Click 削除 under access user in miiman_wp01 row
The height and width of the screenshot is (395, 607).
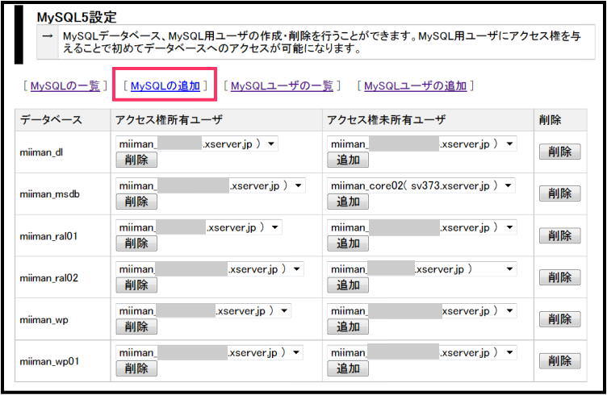[x=136, y=368]
